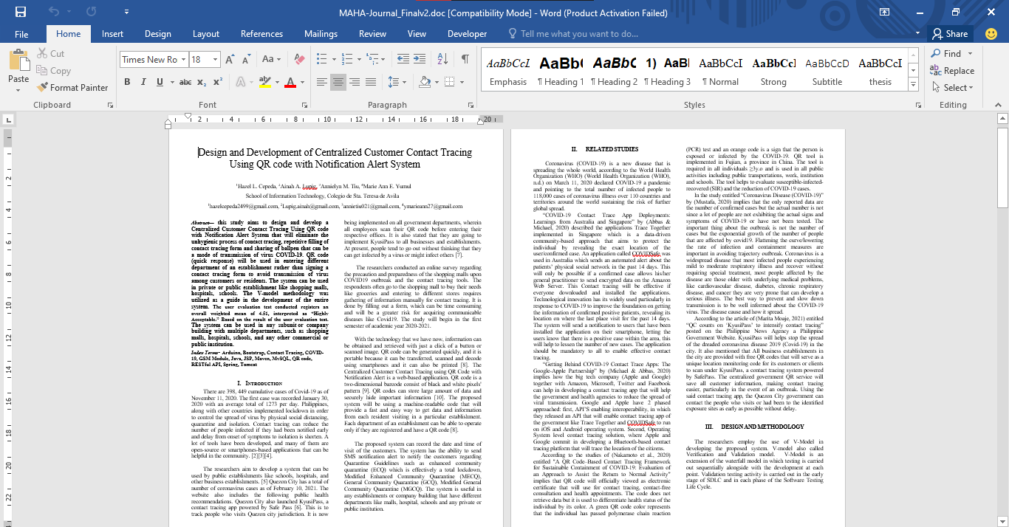Click the Format Painter tool

coord(72,87)
